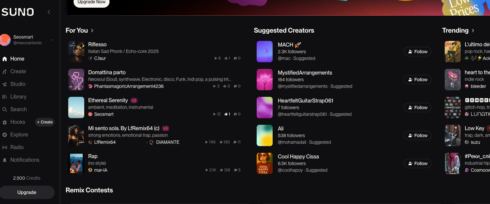Click the play count icon on Riflesso

click(x=216, y=58)
